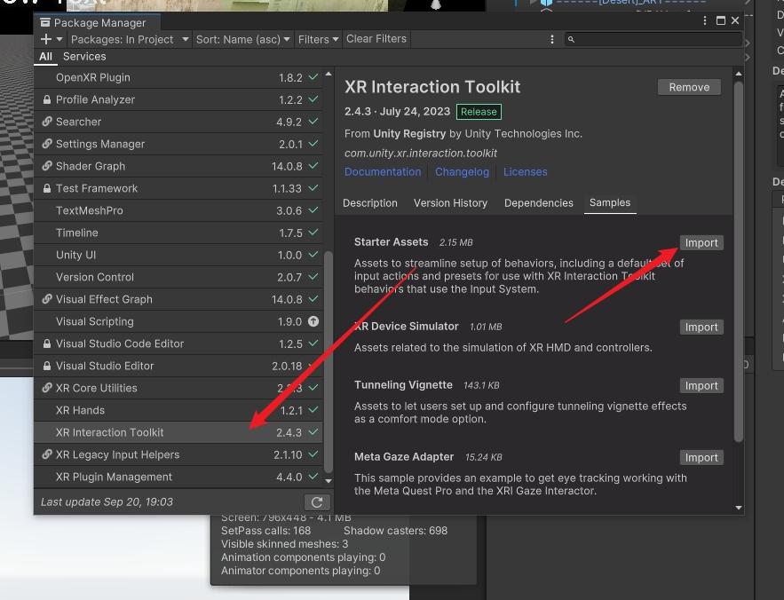The height and width of the screenshot is (600, 784).
Task: Open Package Manager window options menu
Action: [704, 20]
